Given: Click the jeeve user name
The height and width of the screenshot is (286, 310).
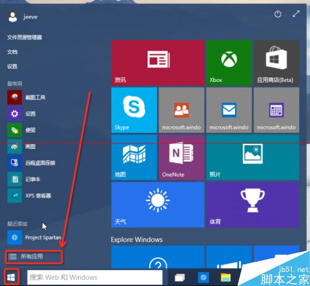Looking at the screenshot, I should (x=30, y=17).
